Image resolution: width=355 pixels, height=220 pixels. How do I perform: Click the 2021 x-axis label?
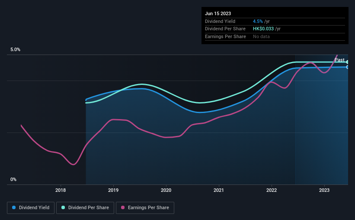(x=219, y=190)
